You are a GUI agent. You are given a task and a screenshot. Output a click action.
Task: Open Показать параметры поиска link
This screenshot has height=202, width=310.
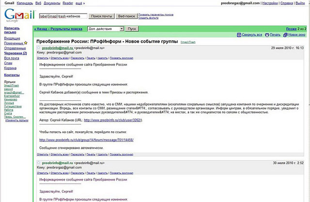tap(156, 15)
